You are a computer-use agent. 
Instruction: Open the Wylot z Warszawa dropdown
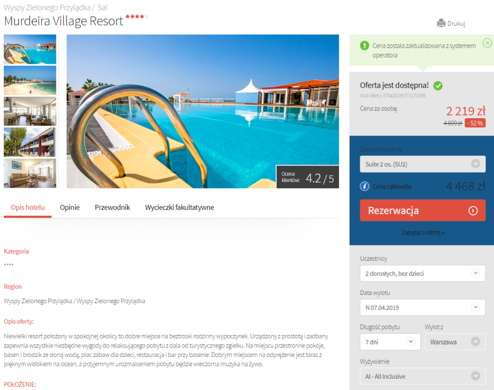coord(455,341)
